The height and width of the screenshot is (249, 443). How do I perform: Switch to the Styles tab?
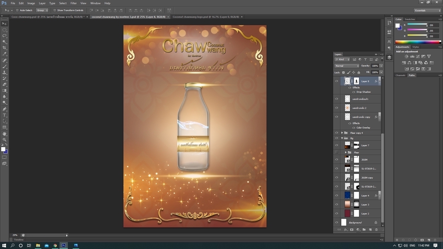pyautogui.click(x=416, y=47)
